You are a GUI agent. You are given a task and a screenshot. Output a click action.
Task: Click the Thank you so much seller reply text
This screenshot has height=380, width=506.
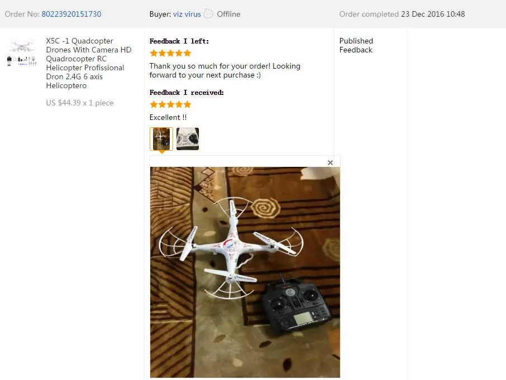pos(225,70)
